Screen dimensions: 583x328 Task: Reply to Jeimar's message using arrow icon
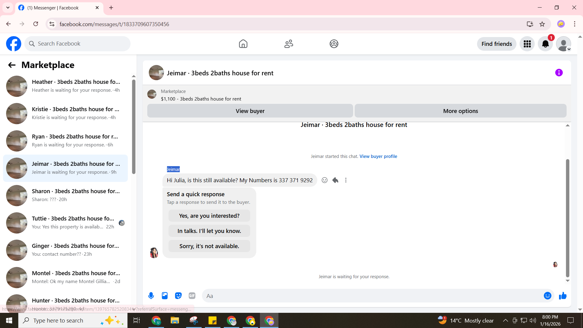pos(335,180)
